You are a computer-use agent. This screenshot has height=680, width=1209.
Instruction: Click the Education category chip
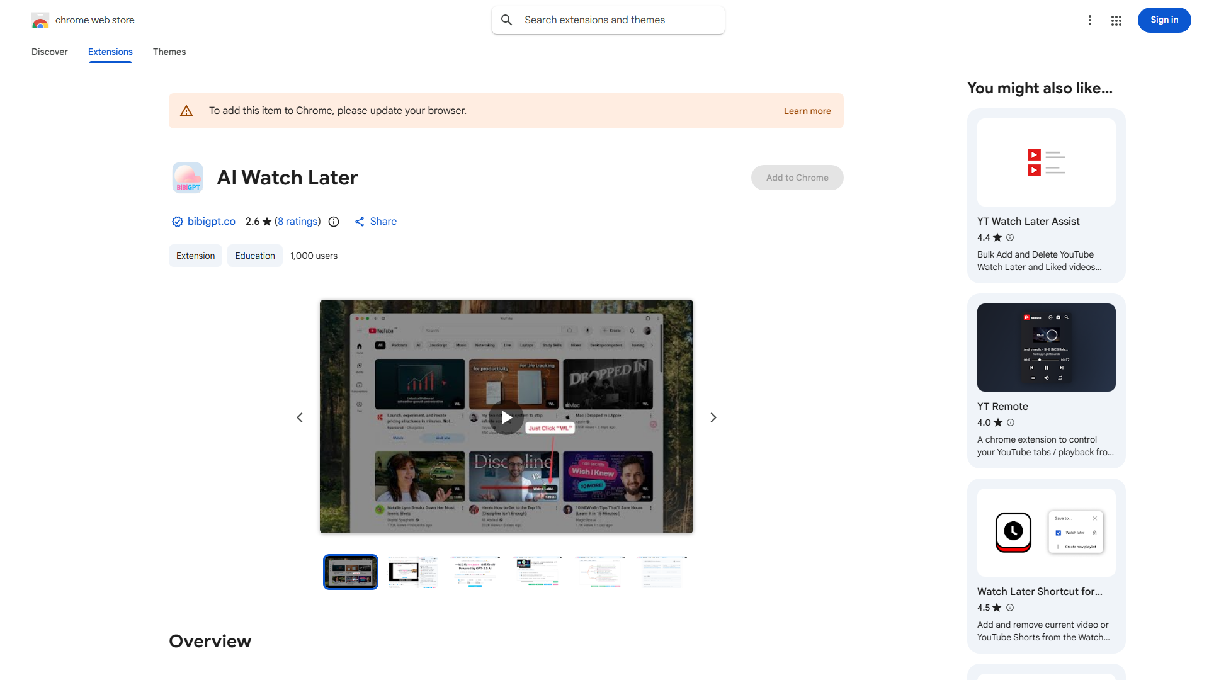click(254, 256)
